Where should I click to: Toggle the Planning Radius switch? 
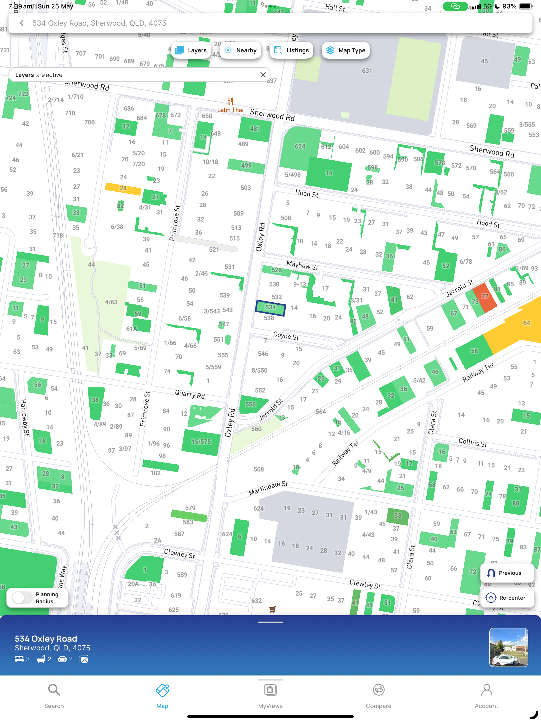click(x=22, y=598)
